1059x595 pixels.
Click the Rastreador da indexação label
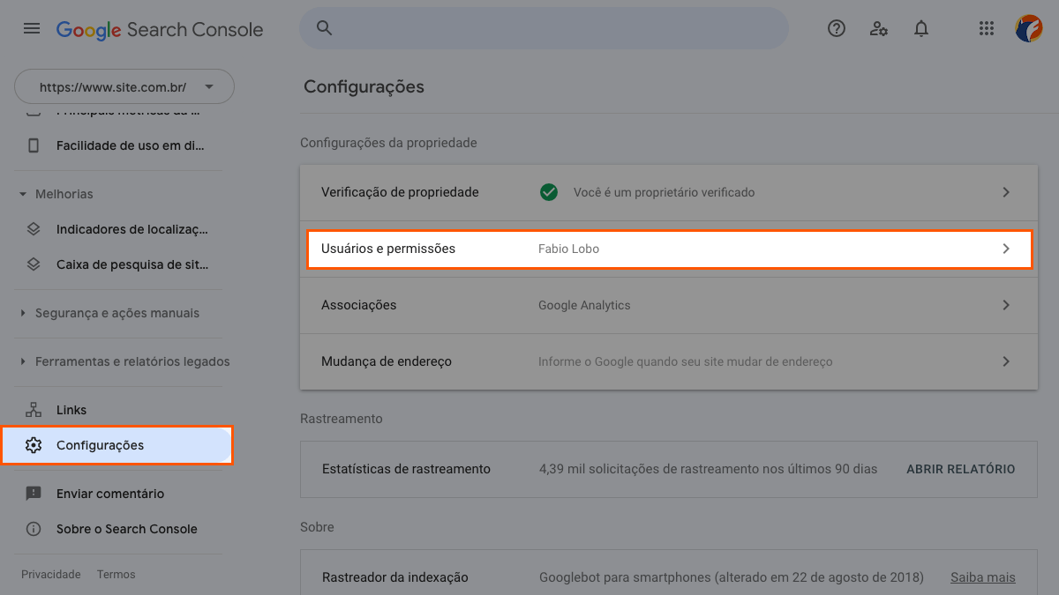pos(395,577)
